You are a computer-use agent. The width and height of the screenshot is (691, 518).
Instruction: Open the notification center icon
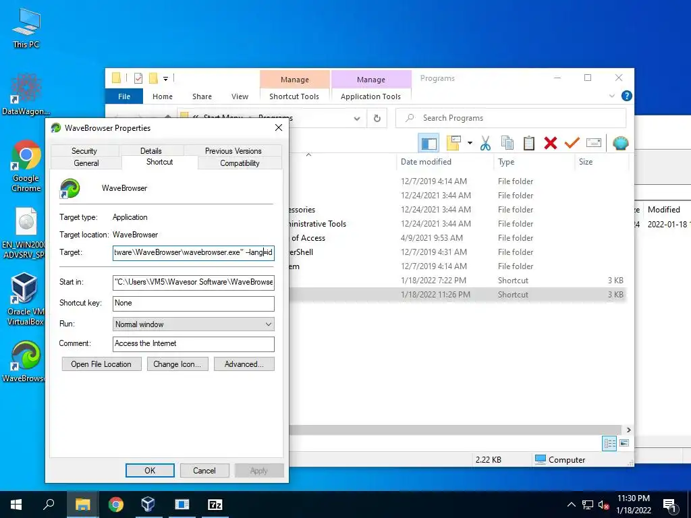(669, 505)
